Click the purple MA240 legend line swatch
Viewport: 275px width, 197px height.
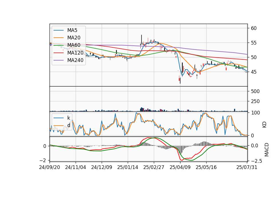(x=58, y=60)
